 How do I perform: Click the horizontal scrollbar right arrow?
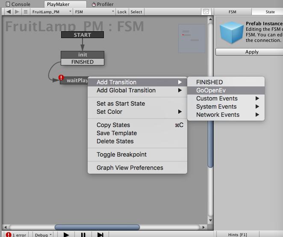click(x=203, y=227)
